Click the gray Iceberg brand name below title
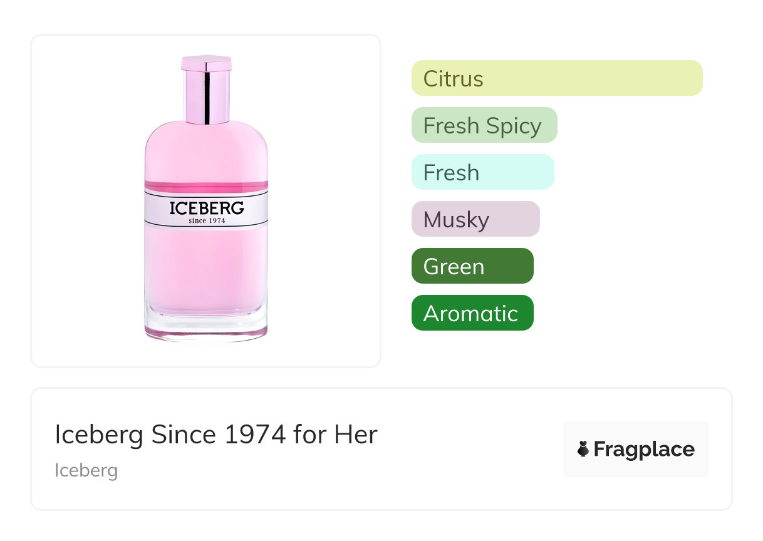This screenshot has height=541, width=763. (x=86, y=470)
